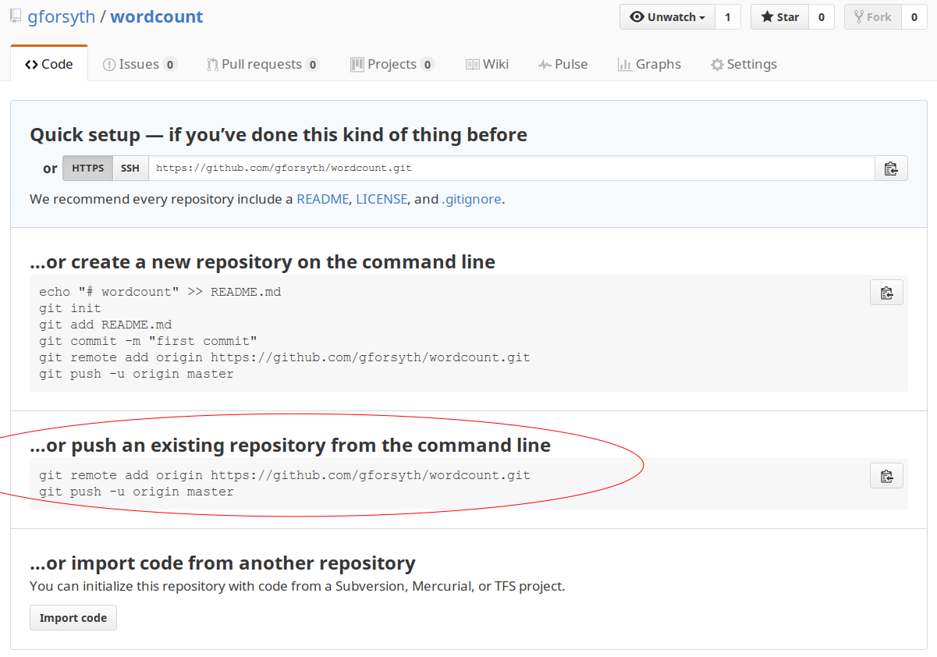937x657 pixels.
Task: Switch the clone URL to SSH
Action: point(130,168)
